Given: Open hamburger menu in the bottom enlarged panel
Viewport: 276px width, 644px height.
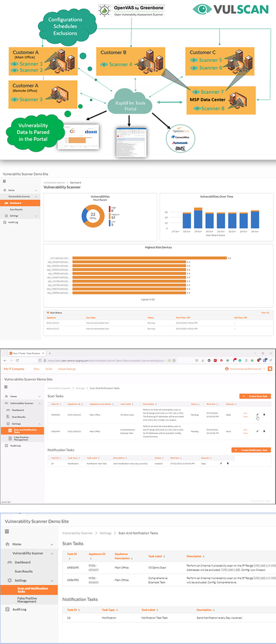Looking at the screenshot, I should (x=7, y=531).
